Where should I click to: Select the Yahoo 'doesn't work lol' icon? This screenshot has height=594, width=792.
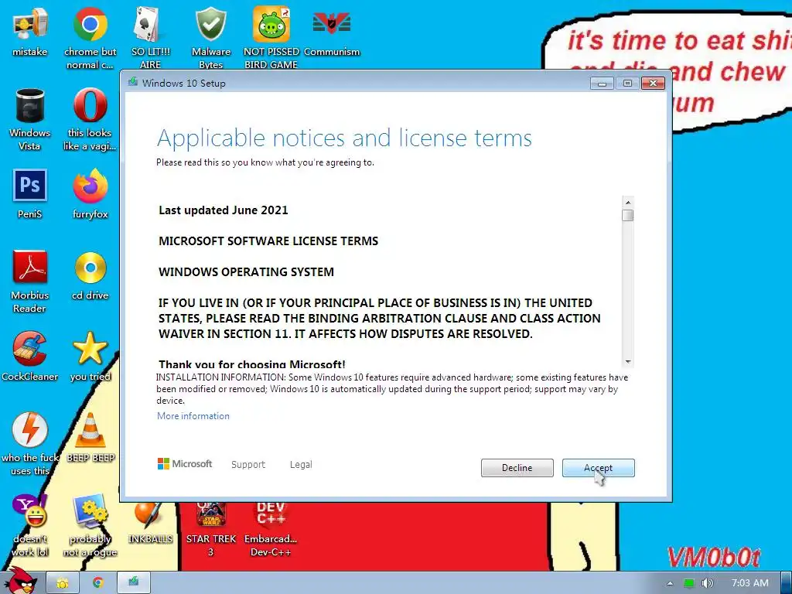click(30, 525)
